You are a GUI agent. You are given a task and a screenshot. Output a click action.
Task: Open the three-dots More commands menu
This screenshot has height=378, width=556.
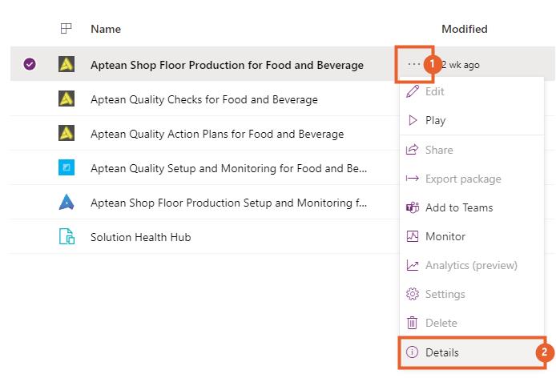pos(413,64)
